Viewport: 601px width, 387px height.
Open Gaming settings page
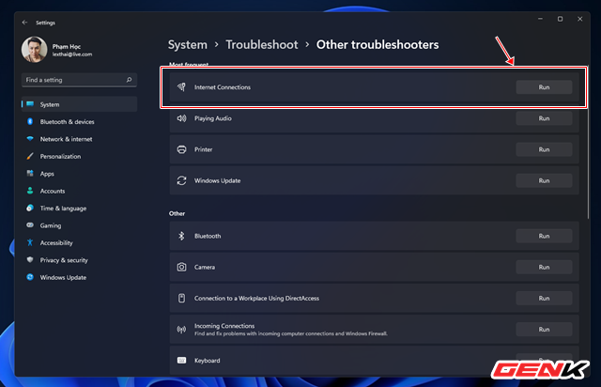[79, 225]
